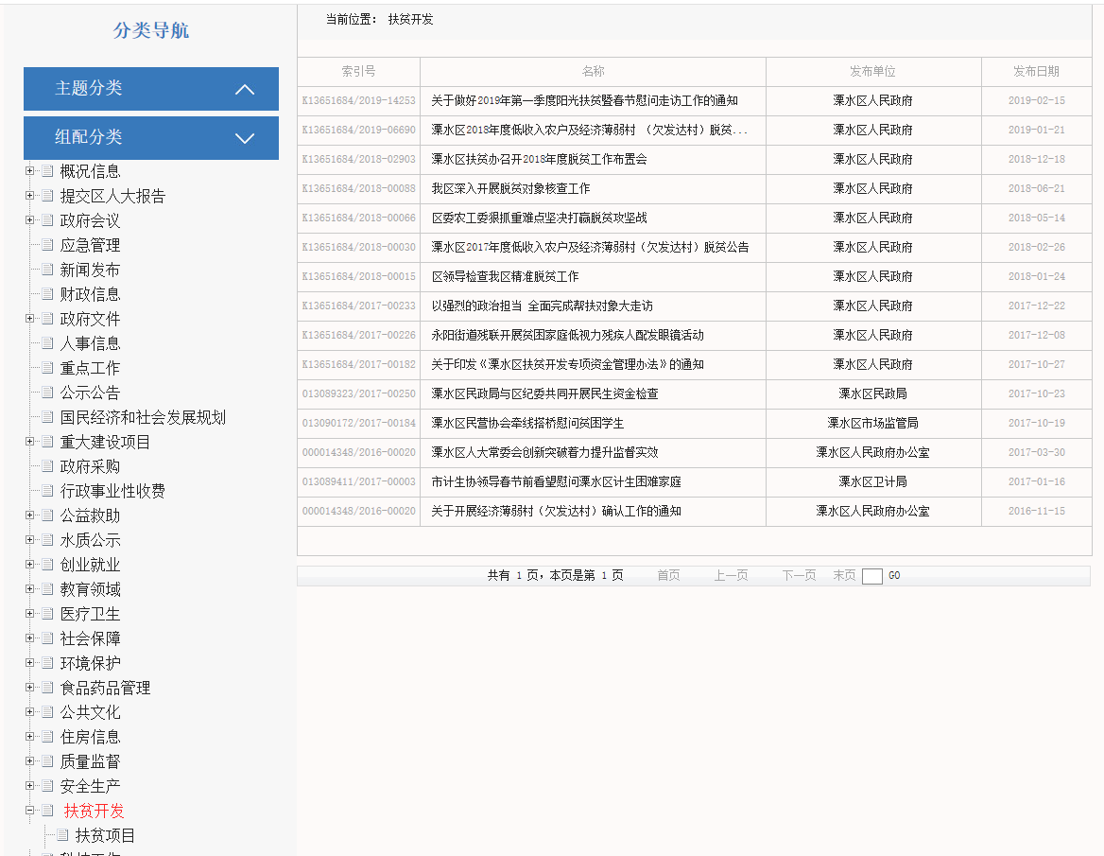Click the page icon next to 扶贫项目
Viewport: 1104px width, 856px height.
[62, 835]
